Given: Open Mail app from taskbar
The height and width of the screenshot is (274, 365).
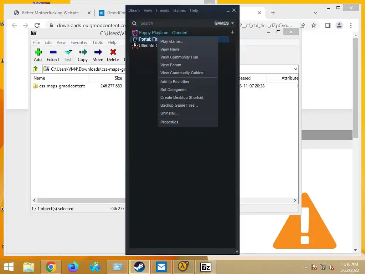Looking at the screenshot, I should pyautogui.click(x=161, y=267).
